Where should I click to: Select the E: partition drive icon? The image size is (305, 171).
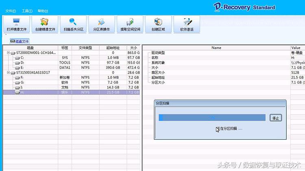coord(17,67)
